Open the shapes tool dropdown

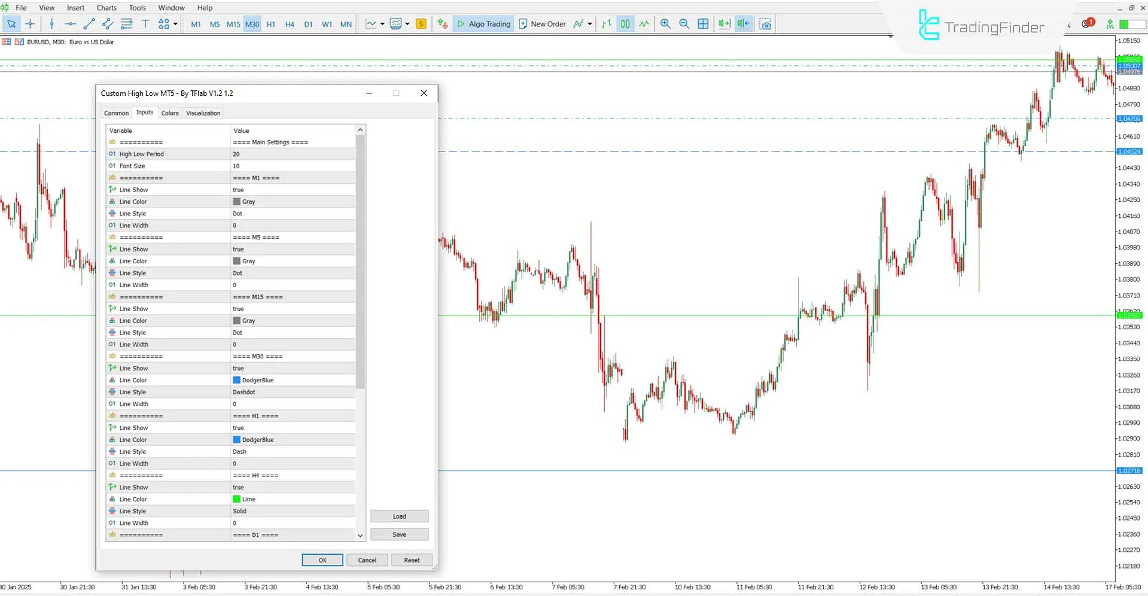[174, 24]
